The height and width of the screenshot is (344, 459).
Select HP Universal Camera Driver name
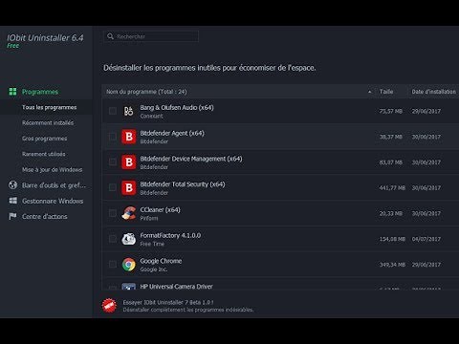177,287
